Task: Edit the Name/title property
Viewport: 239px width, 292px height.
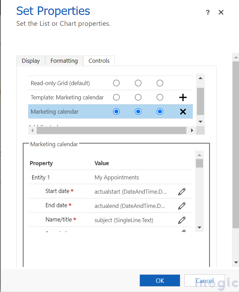Action: pyautogui.click(x=182, y=220)
